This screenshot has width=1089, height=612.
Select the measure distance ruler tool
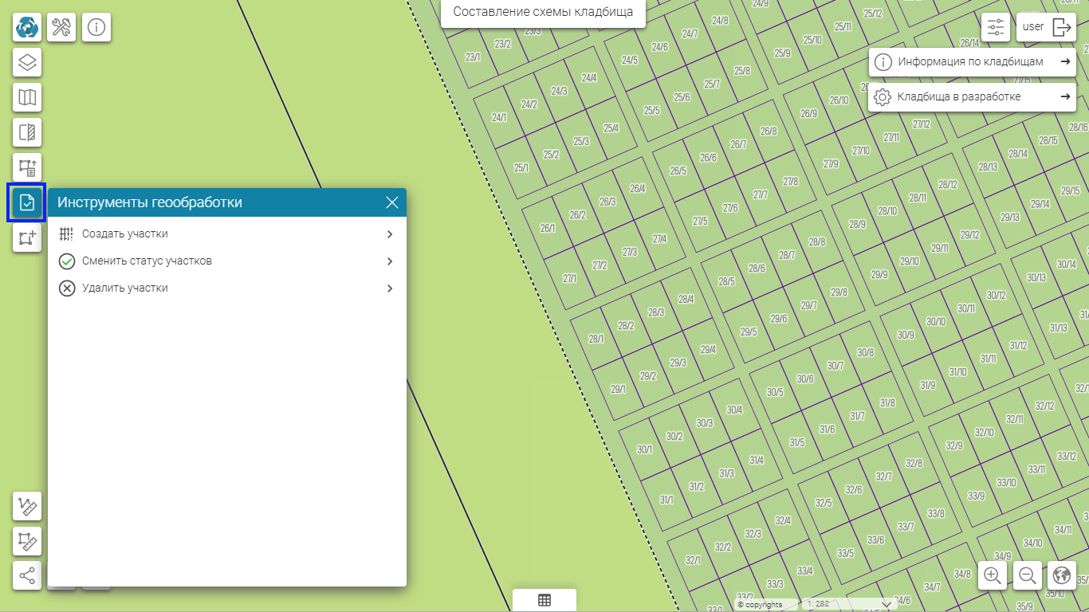point(27,506)
